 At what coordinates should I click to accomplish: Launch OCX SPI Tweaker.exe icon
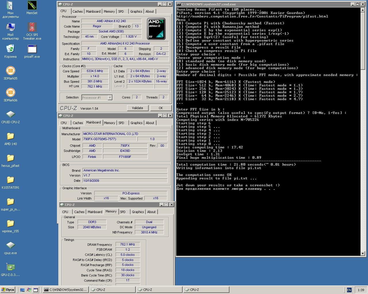coord(32,31)
